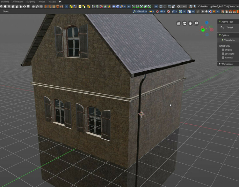Click the Collection python5_lod0.010 stats text
The height and width of the screenshot is (187, 239).
[218, 6]
